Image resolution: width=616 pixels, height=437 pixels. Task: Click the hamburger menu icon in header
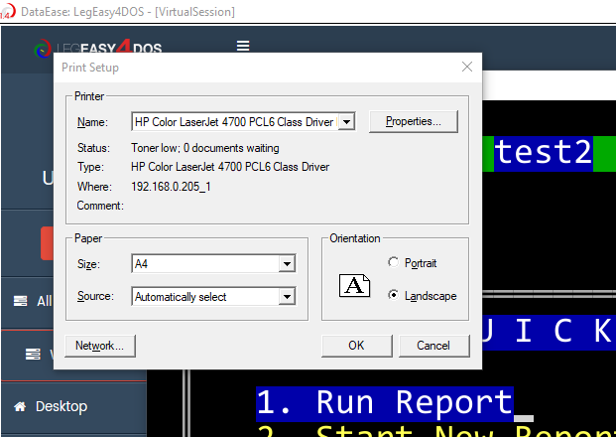point(243,46)
